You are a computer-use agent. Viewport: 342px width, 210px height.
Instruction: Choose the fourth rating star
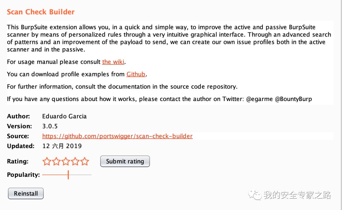coord(75,162)
